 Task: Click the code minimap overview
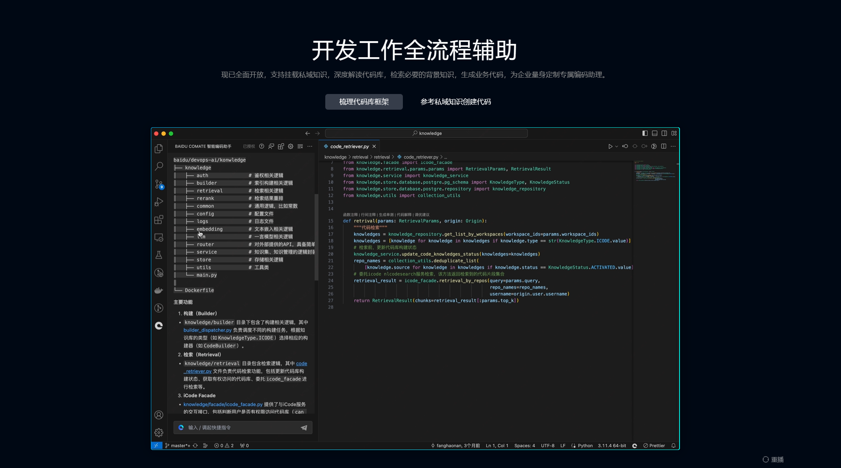click(x=655, y=171)
